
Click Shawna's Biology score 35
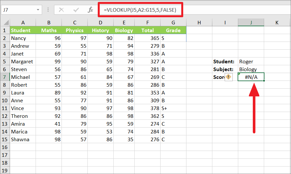point(124,139)
